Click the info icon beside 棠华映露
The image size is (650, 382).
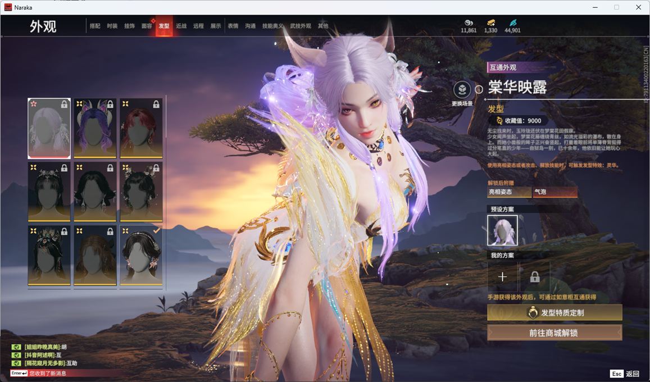pos(479,89)
